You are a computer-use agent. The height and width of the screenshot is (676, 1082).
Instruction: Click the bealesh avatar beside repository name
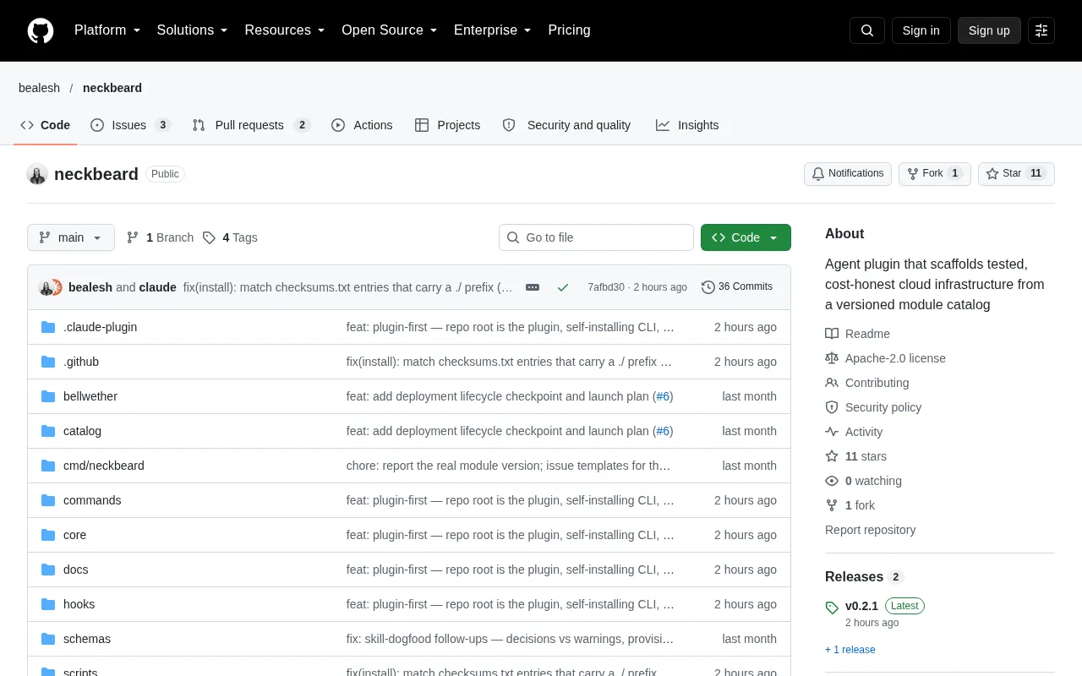tap(37, 174)
